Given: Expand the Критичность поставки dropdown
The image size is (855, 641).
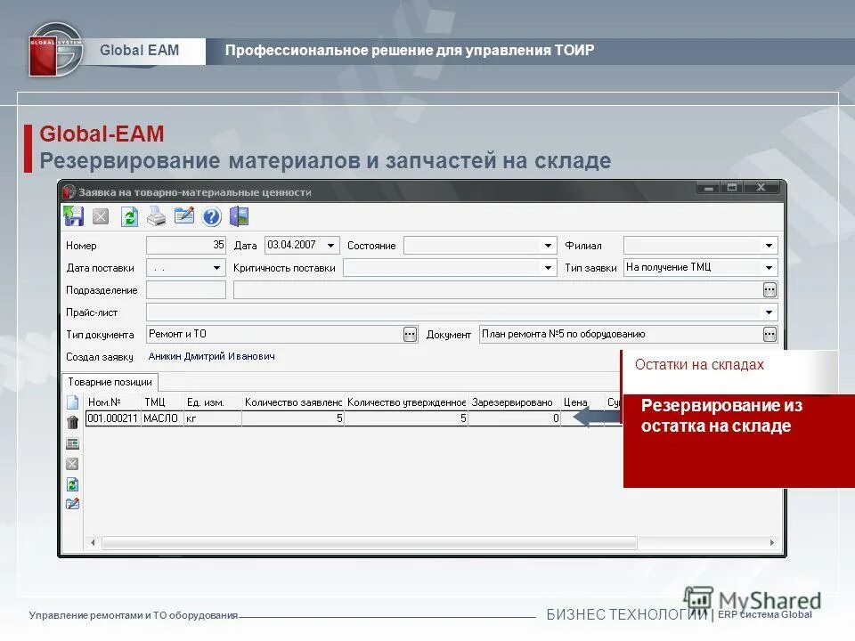Looking at the screenshot, I should coord(548,268).
